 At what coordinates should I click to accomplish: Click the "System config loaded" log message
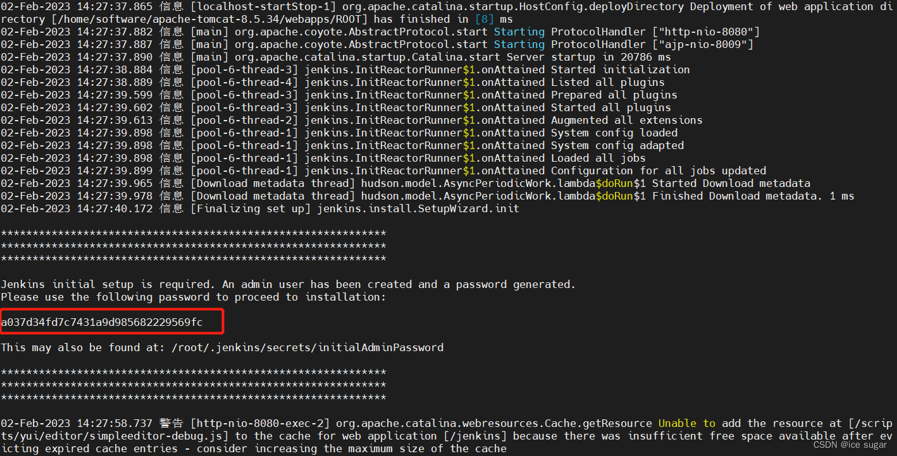pos(614,133)
